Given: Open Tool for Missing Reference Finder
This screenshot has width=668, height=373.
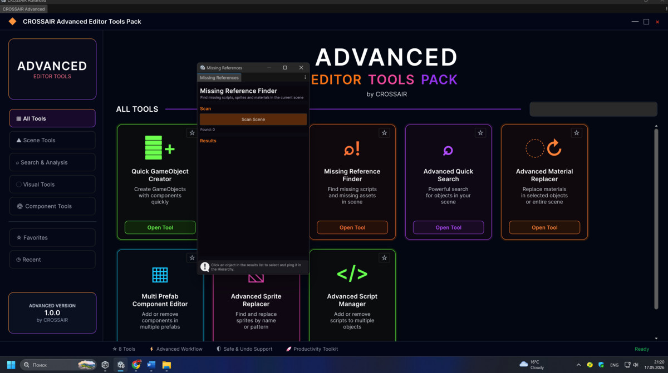Looking at the screenshot, I should 352,227.
